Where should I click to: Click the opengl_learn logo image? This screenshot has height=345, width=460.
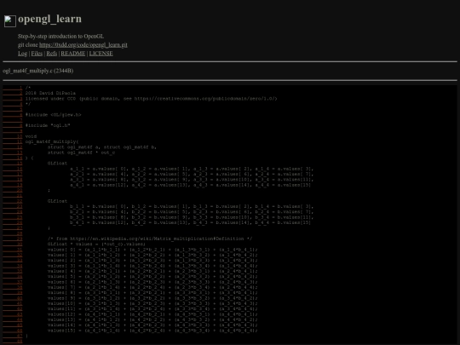pos(10,21)
